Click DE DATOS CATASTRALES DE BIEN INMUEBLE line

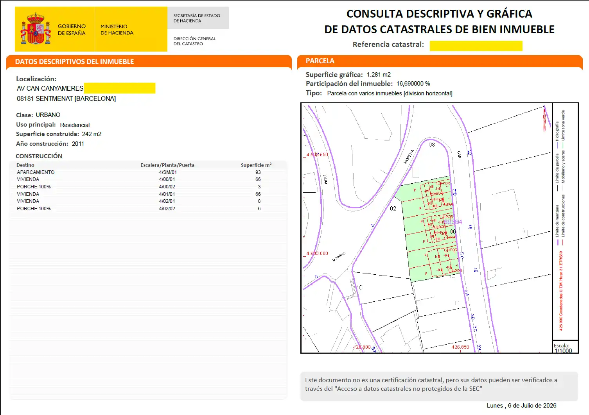439,29
